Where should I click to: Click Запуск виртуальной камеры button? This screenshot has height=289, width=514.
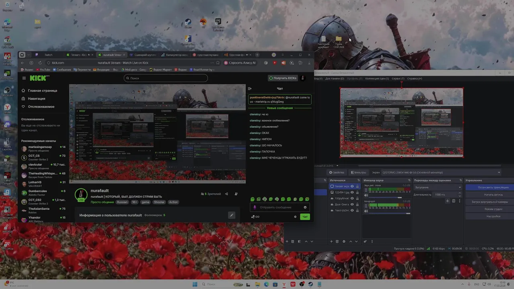coord(493,202)
